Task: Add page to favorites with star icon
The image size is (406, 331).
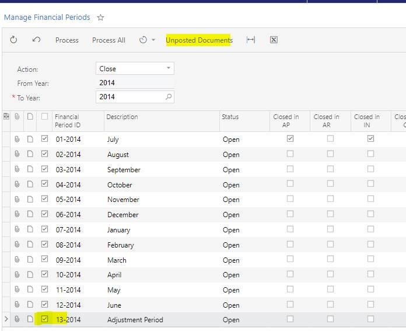Action: pyautogui.click(x=100, y=18)
